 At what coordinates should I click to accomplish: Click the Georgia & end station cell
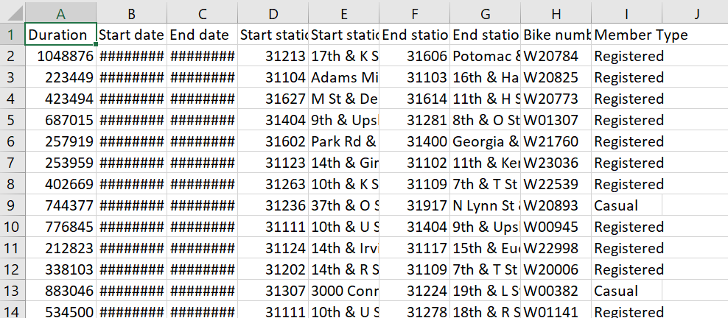(x=485, y=141)
